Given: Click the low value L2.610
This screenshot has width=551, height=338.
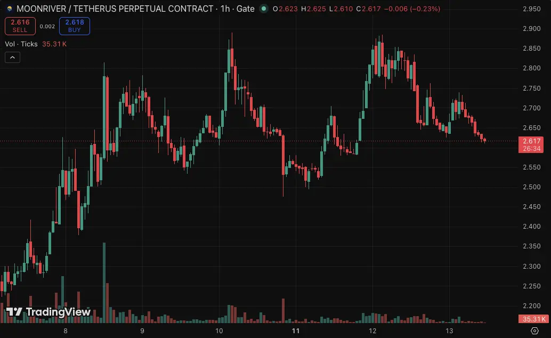Looking at the screenshot, I should [x=341, y=9].
